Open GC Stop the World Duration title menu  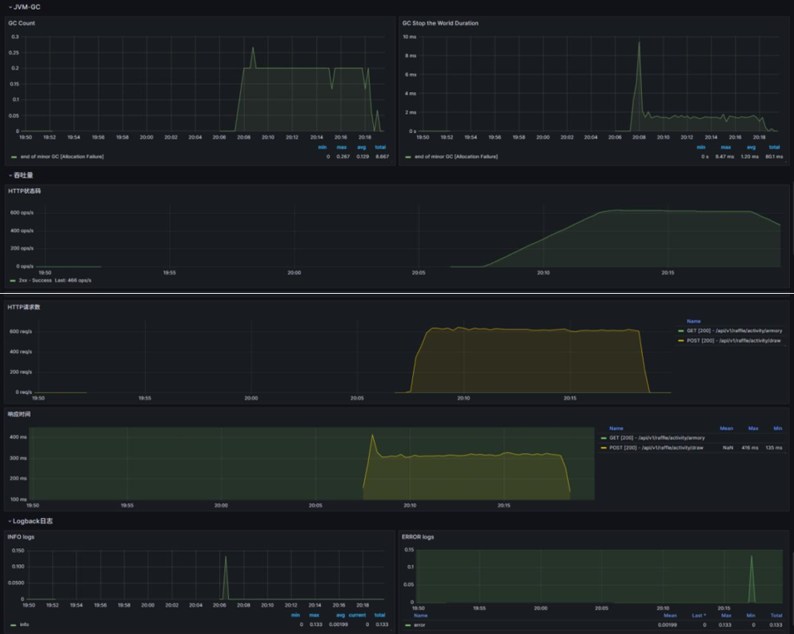440,23
